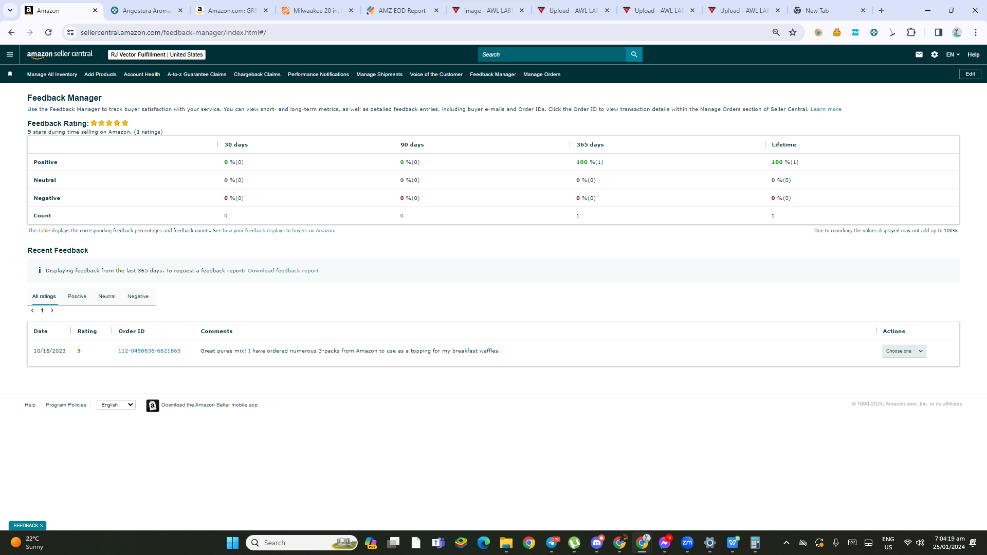The image size is (987, 555).
Task: Open the Windows Start menu
Action: click(232, 543)
